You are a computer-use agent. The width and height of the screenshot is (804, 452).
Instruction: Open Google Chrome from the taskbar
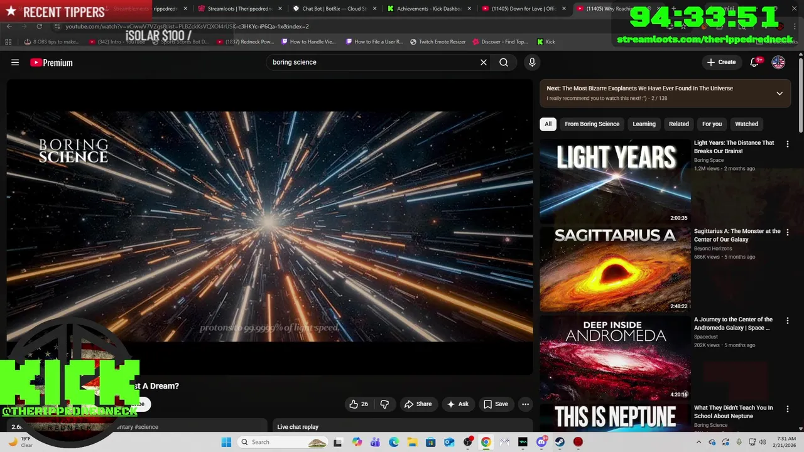tap(486, 442)
